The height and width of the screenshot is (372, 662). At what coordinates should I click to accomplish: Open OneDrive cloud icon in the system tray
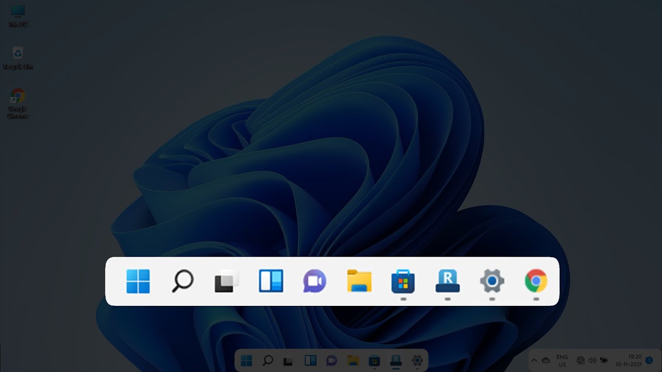(546, 360)
